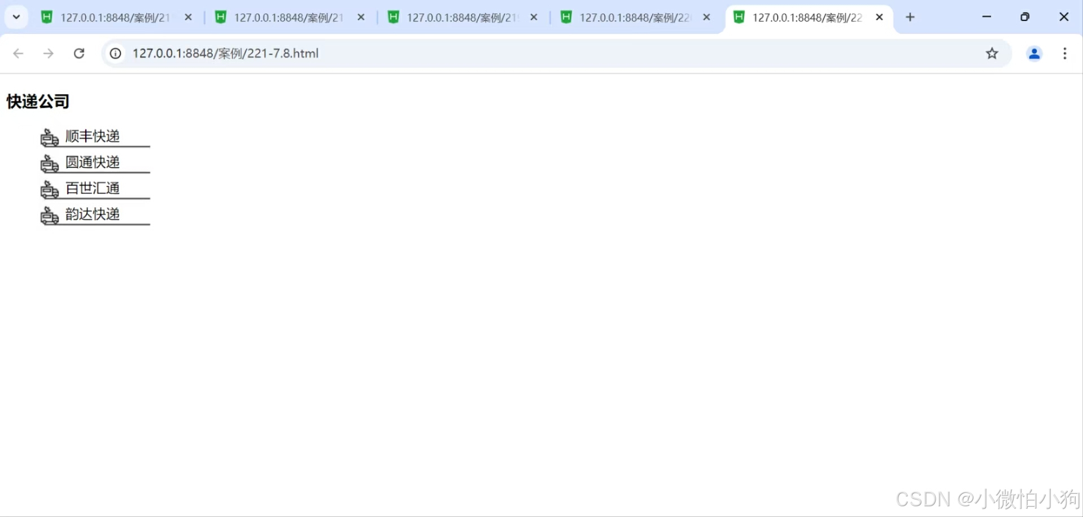Restore down the browser window
1083x517 pixels.
tap(1025, 17)
